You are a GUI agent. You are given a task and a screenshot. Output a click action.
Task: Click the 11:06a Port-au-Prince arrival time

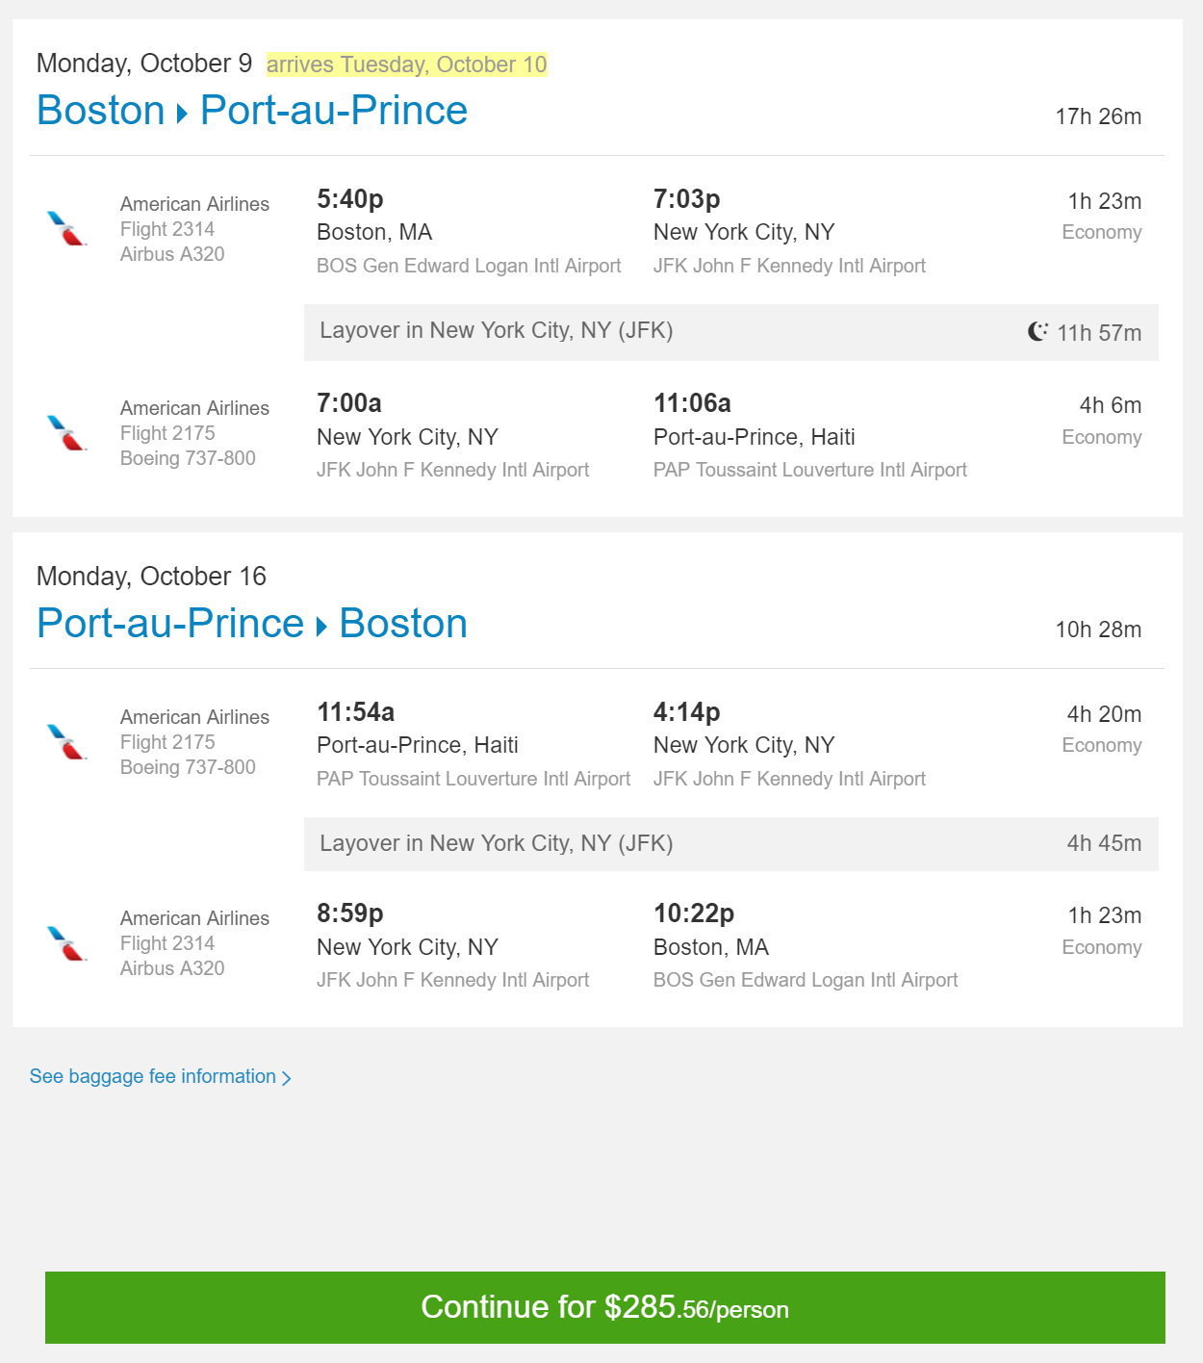[692, 403]
